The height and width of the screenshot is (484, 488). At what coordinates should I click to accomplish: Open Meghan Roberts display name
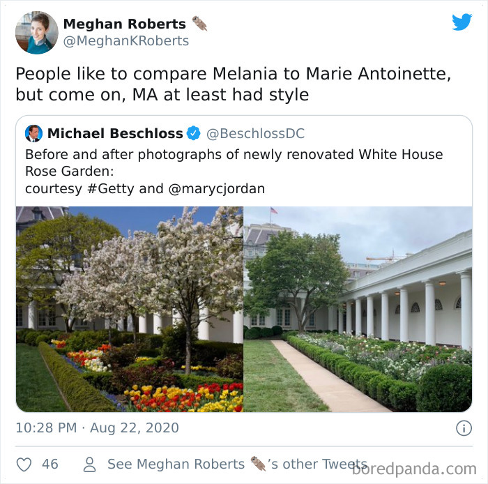tap(125, 24)
